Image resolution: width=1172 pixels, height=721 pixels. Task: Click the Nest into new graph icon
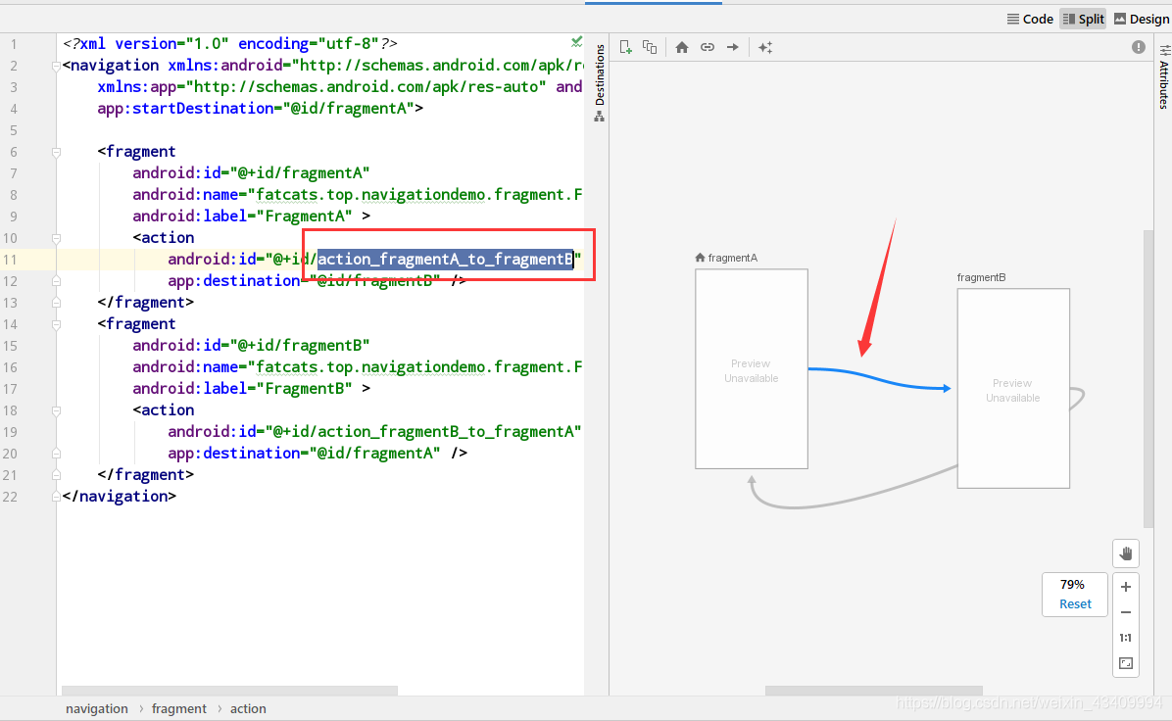[650, 47]
